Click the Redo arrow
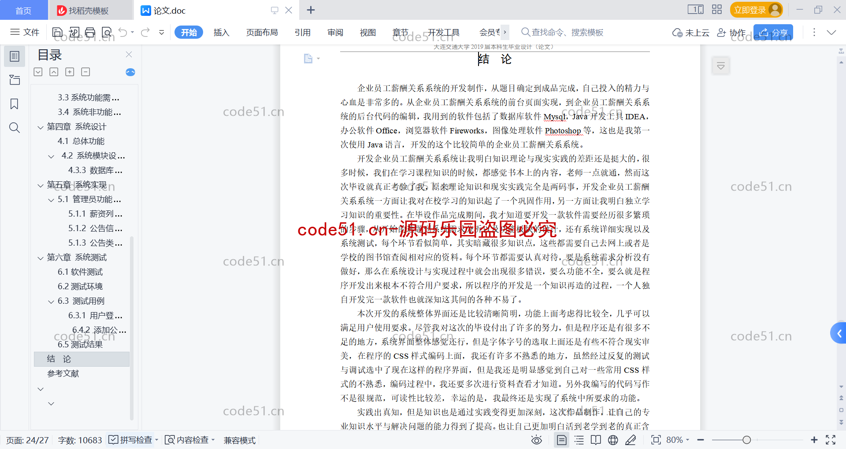Screen dimensions: 846x449 [x=145, y=32]
